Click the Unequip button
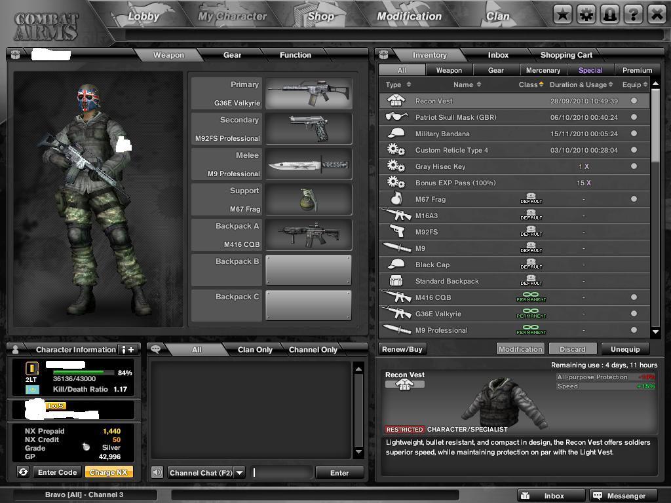This screenshot has width=671, height=503. 625,350
